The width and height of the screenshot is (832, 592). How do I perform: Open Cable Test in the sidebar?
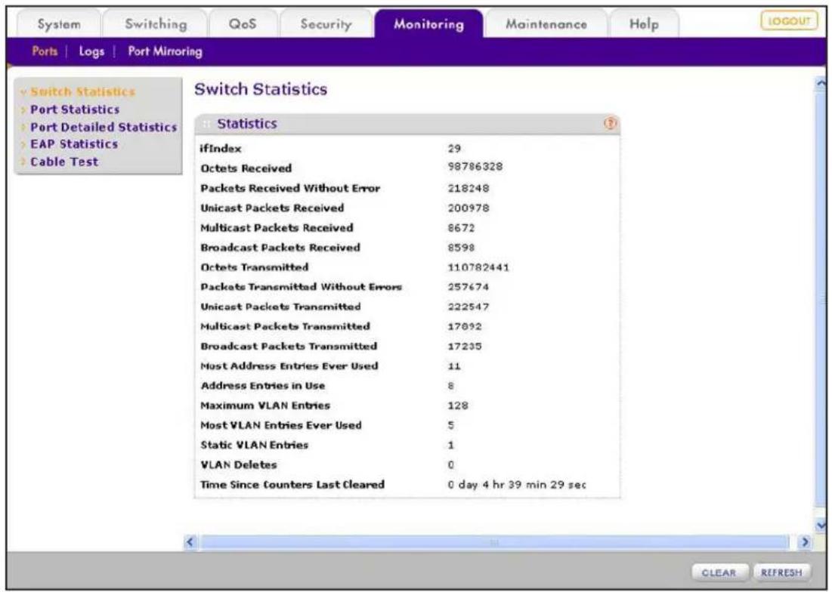coord(64,162)
